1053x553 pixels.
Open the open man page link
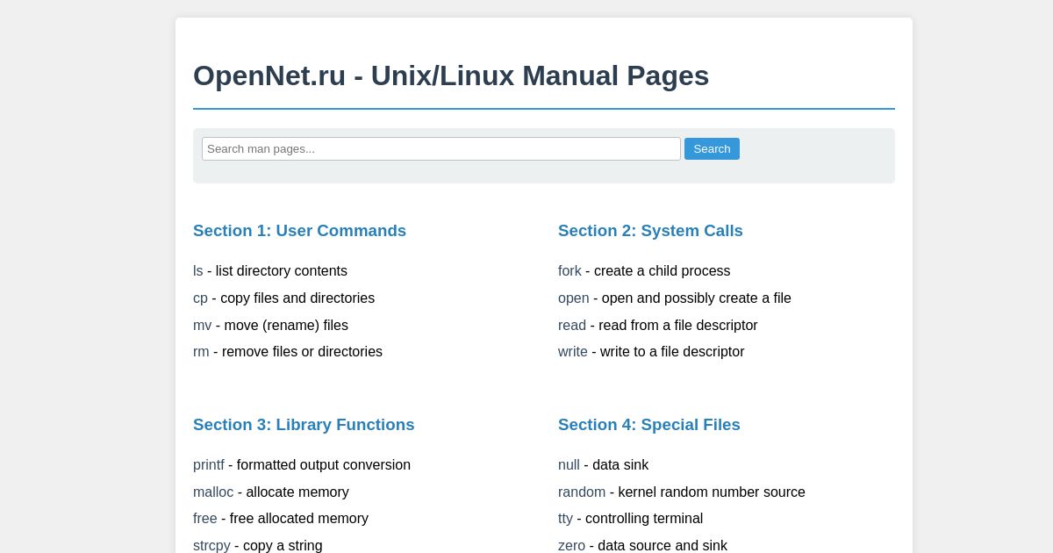point(573,298)
